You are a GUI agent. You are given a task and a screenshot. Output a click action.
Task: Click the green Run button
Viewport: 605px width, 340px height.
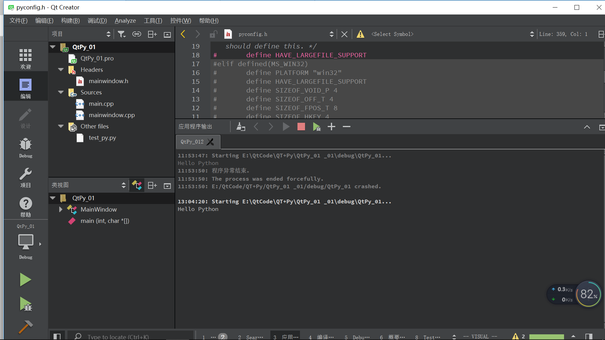(25, 280)
